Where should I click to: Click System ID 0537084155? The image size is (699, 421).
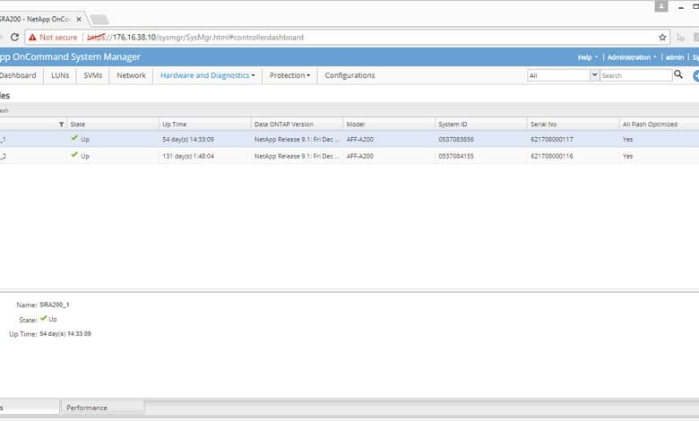[456, 157]
